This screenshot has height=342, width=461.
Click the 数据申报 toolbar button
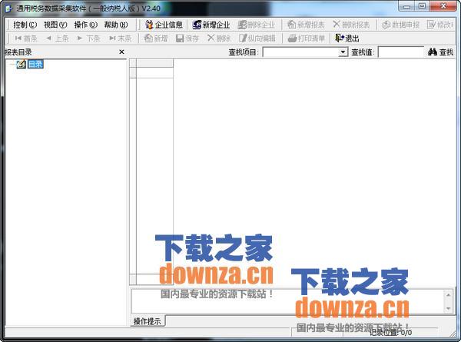(400, 25)
